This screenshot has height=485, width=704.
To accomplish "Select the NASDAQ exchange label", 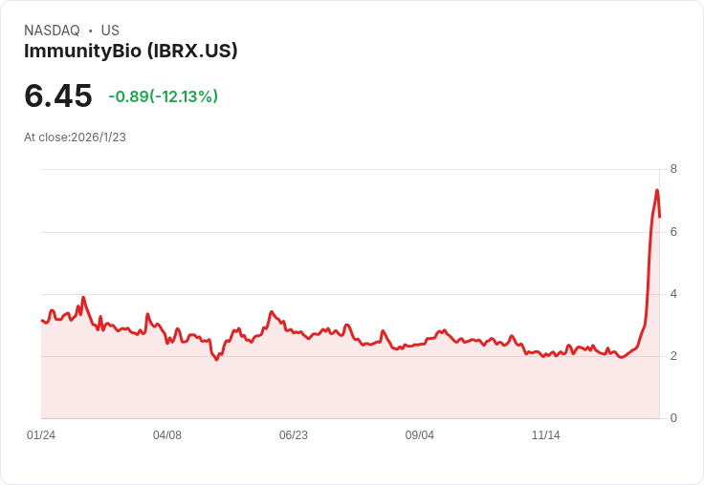I will tap(52, 31).
